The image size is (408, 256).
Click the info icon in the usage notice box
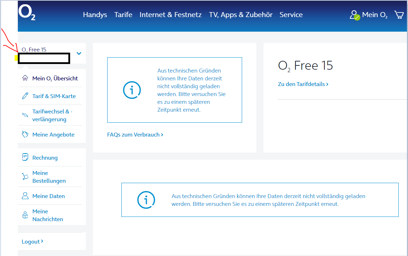point(132,90)
